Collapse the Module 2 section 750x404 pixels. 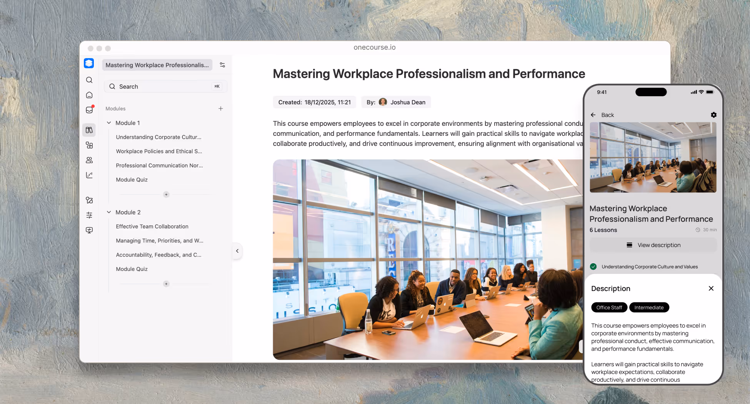pos(109,212)
